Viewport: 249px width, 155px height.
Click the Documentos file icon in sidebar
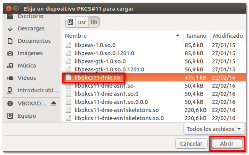click(x=10, y=41)
